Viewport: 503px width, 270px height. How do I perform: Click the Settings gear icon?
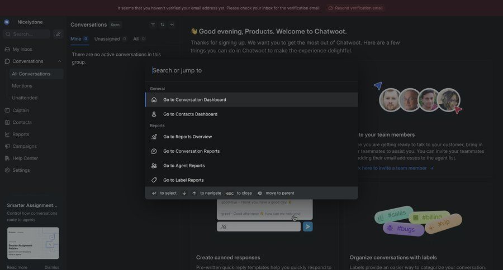tap(7, 170)
